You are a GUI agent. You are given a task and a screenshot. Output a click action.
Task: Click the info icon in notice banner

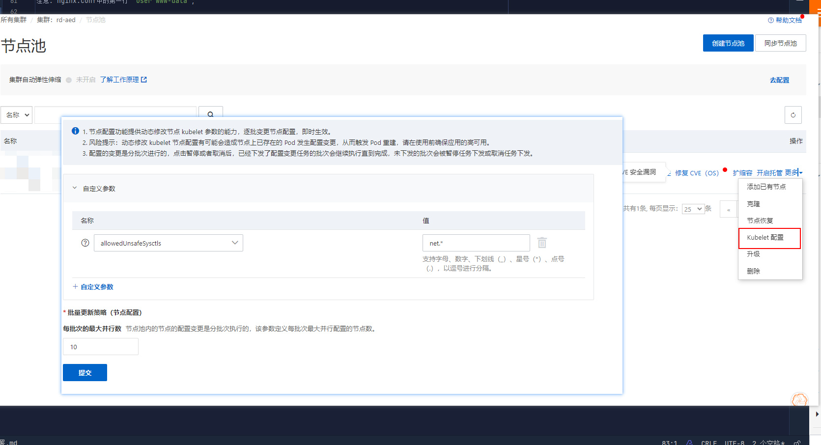75,131
